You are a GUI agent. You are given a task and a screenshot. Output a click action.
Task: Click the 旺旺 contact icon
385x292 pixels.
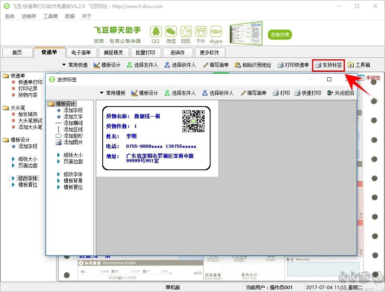pyautogui.click(x=186, y=32)
